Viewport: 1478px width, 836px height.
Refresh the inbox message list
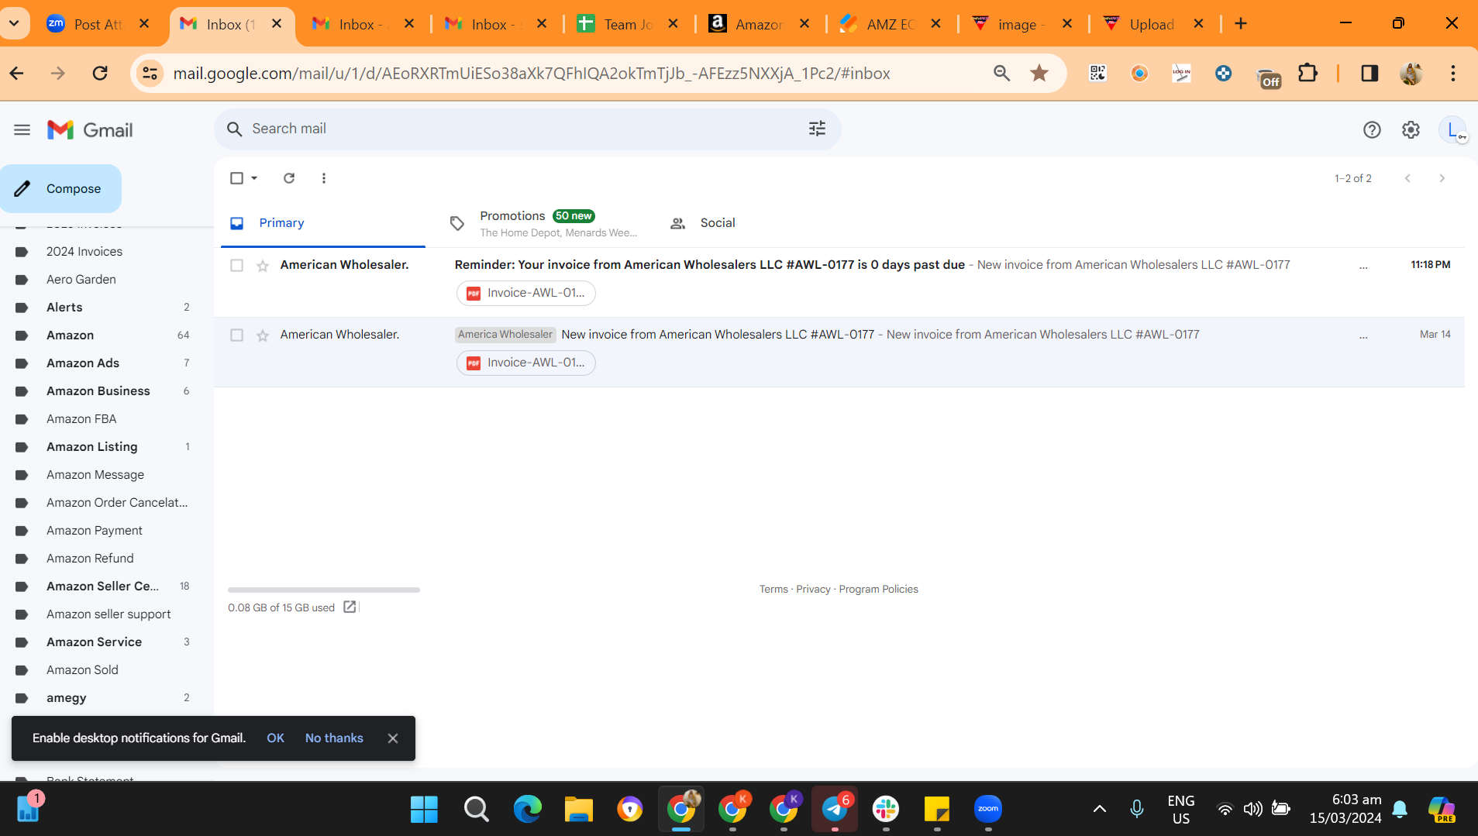(289, 178)
